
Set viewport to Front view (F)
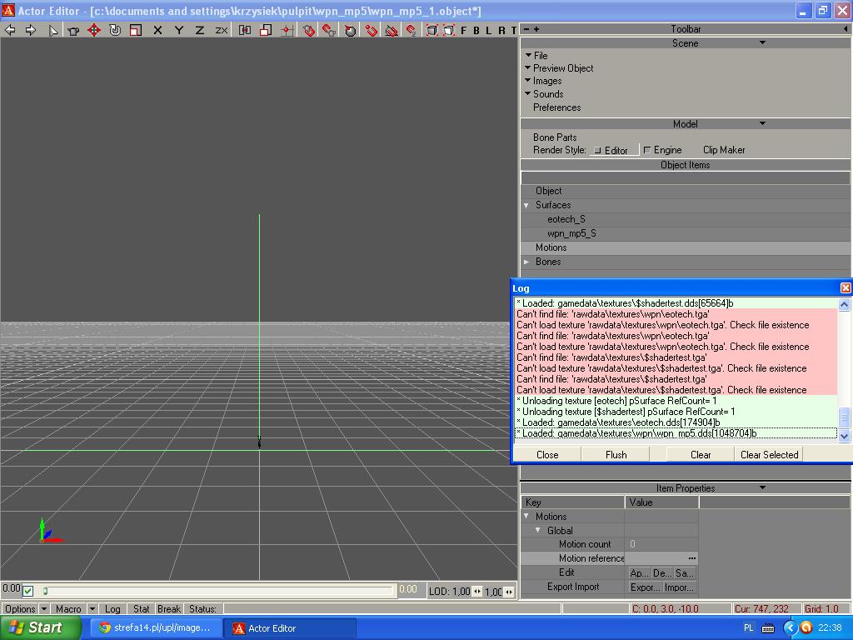pos(465,30)
